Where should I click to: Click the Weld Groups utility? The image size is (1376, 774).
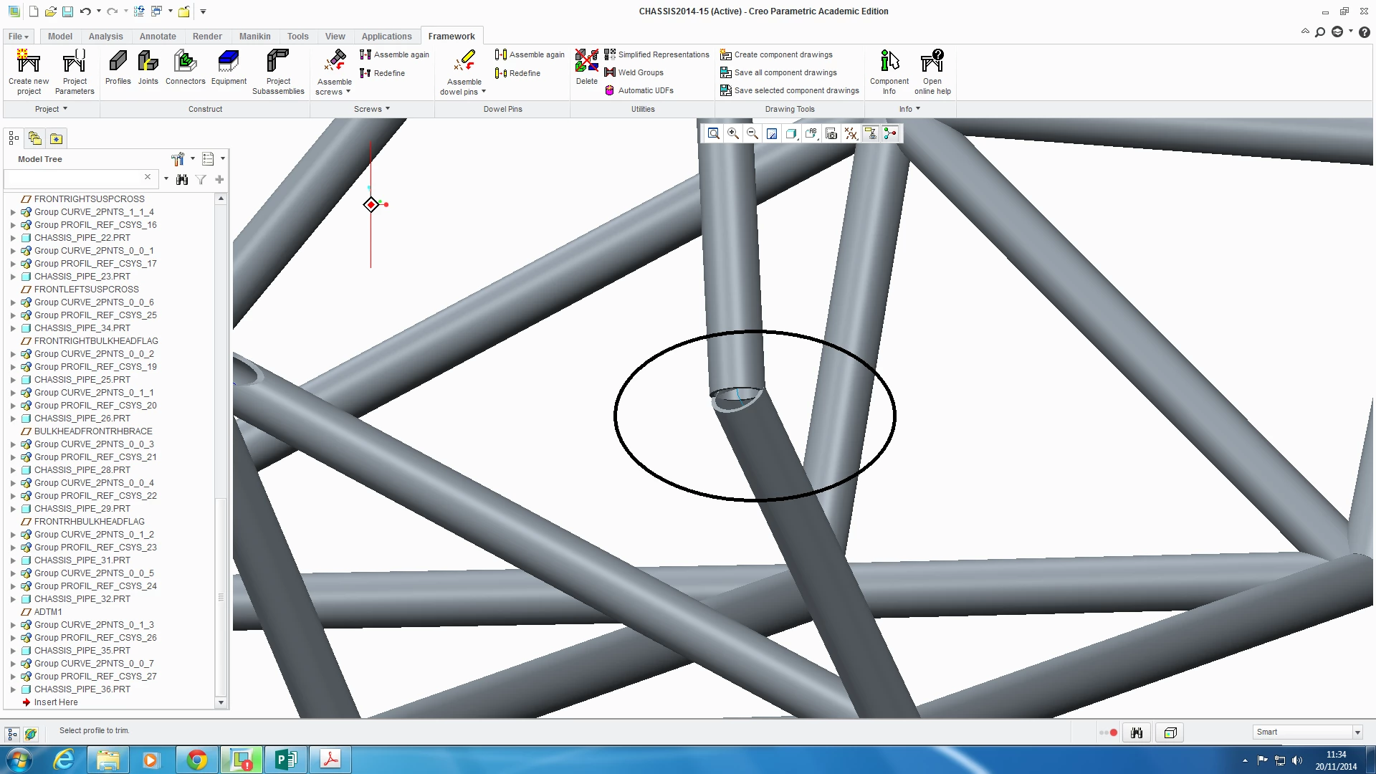click(641, 72)
